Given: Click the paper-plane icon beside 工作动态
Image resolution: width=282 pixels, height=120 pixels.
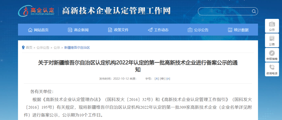Looking at the screenshot, I should [x=150, y=30].
